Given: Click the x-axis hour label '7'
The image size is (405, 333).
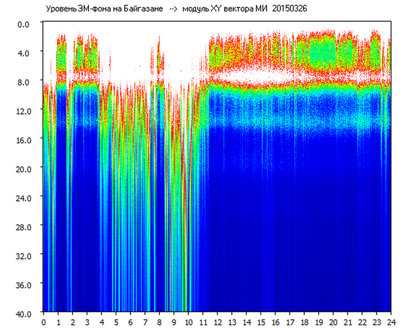Looking at the screenshot, I should tap(145, 322).
